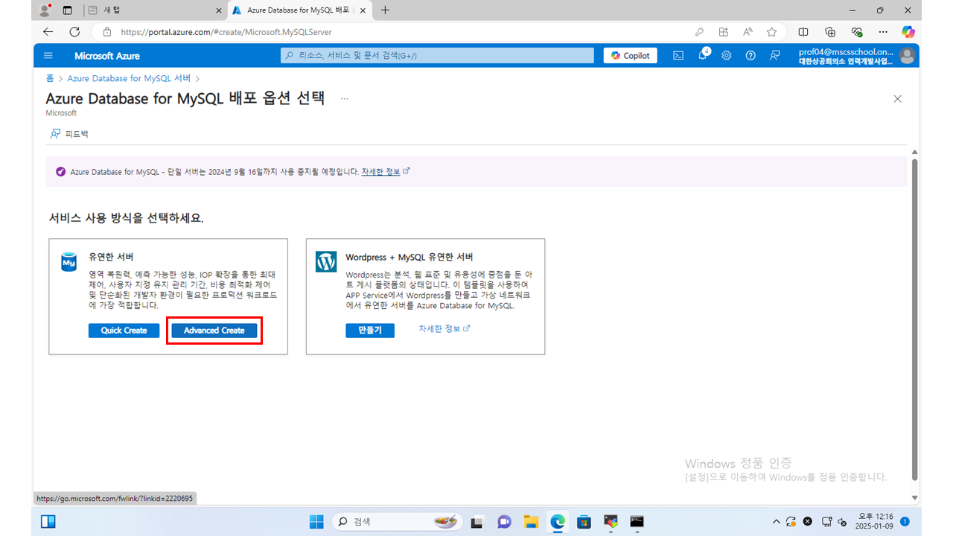
Task: Open Wordpress 자세한 정보 link
Action: (x=444, y=329)
